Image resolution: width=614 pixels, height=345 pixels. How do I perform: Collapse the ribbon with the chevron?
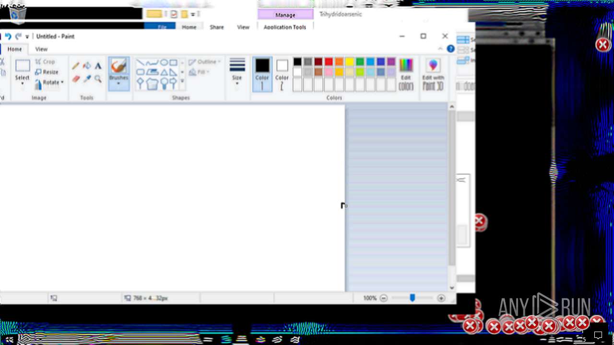[x=440, y=49]
